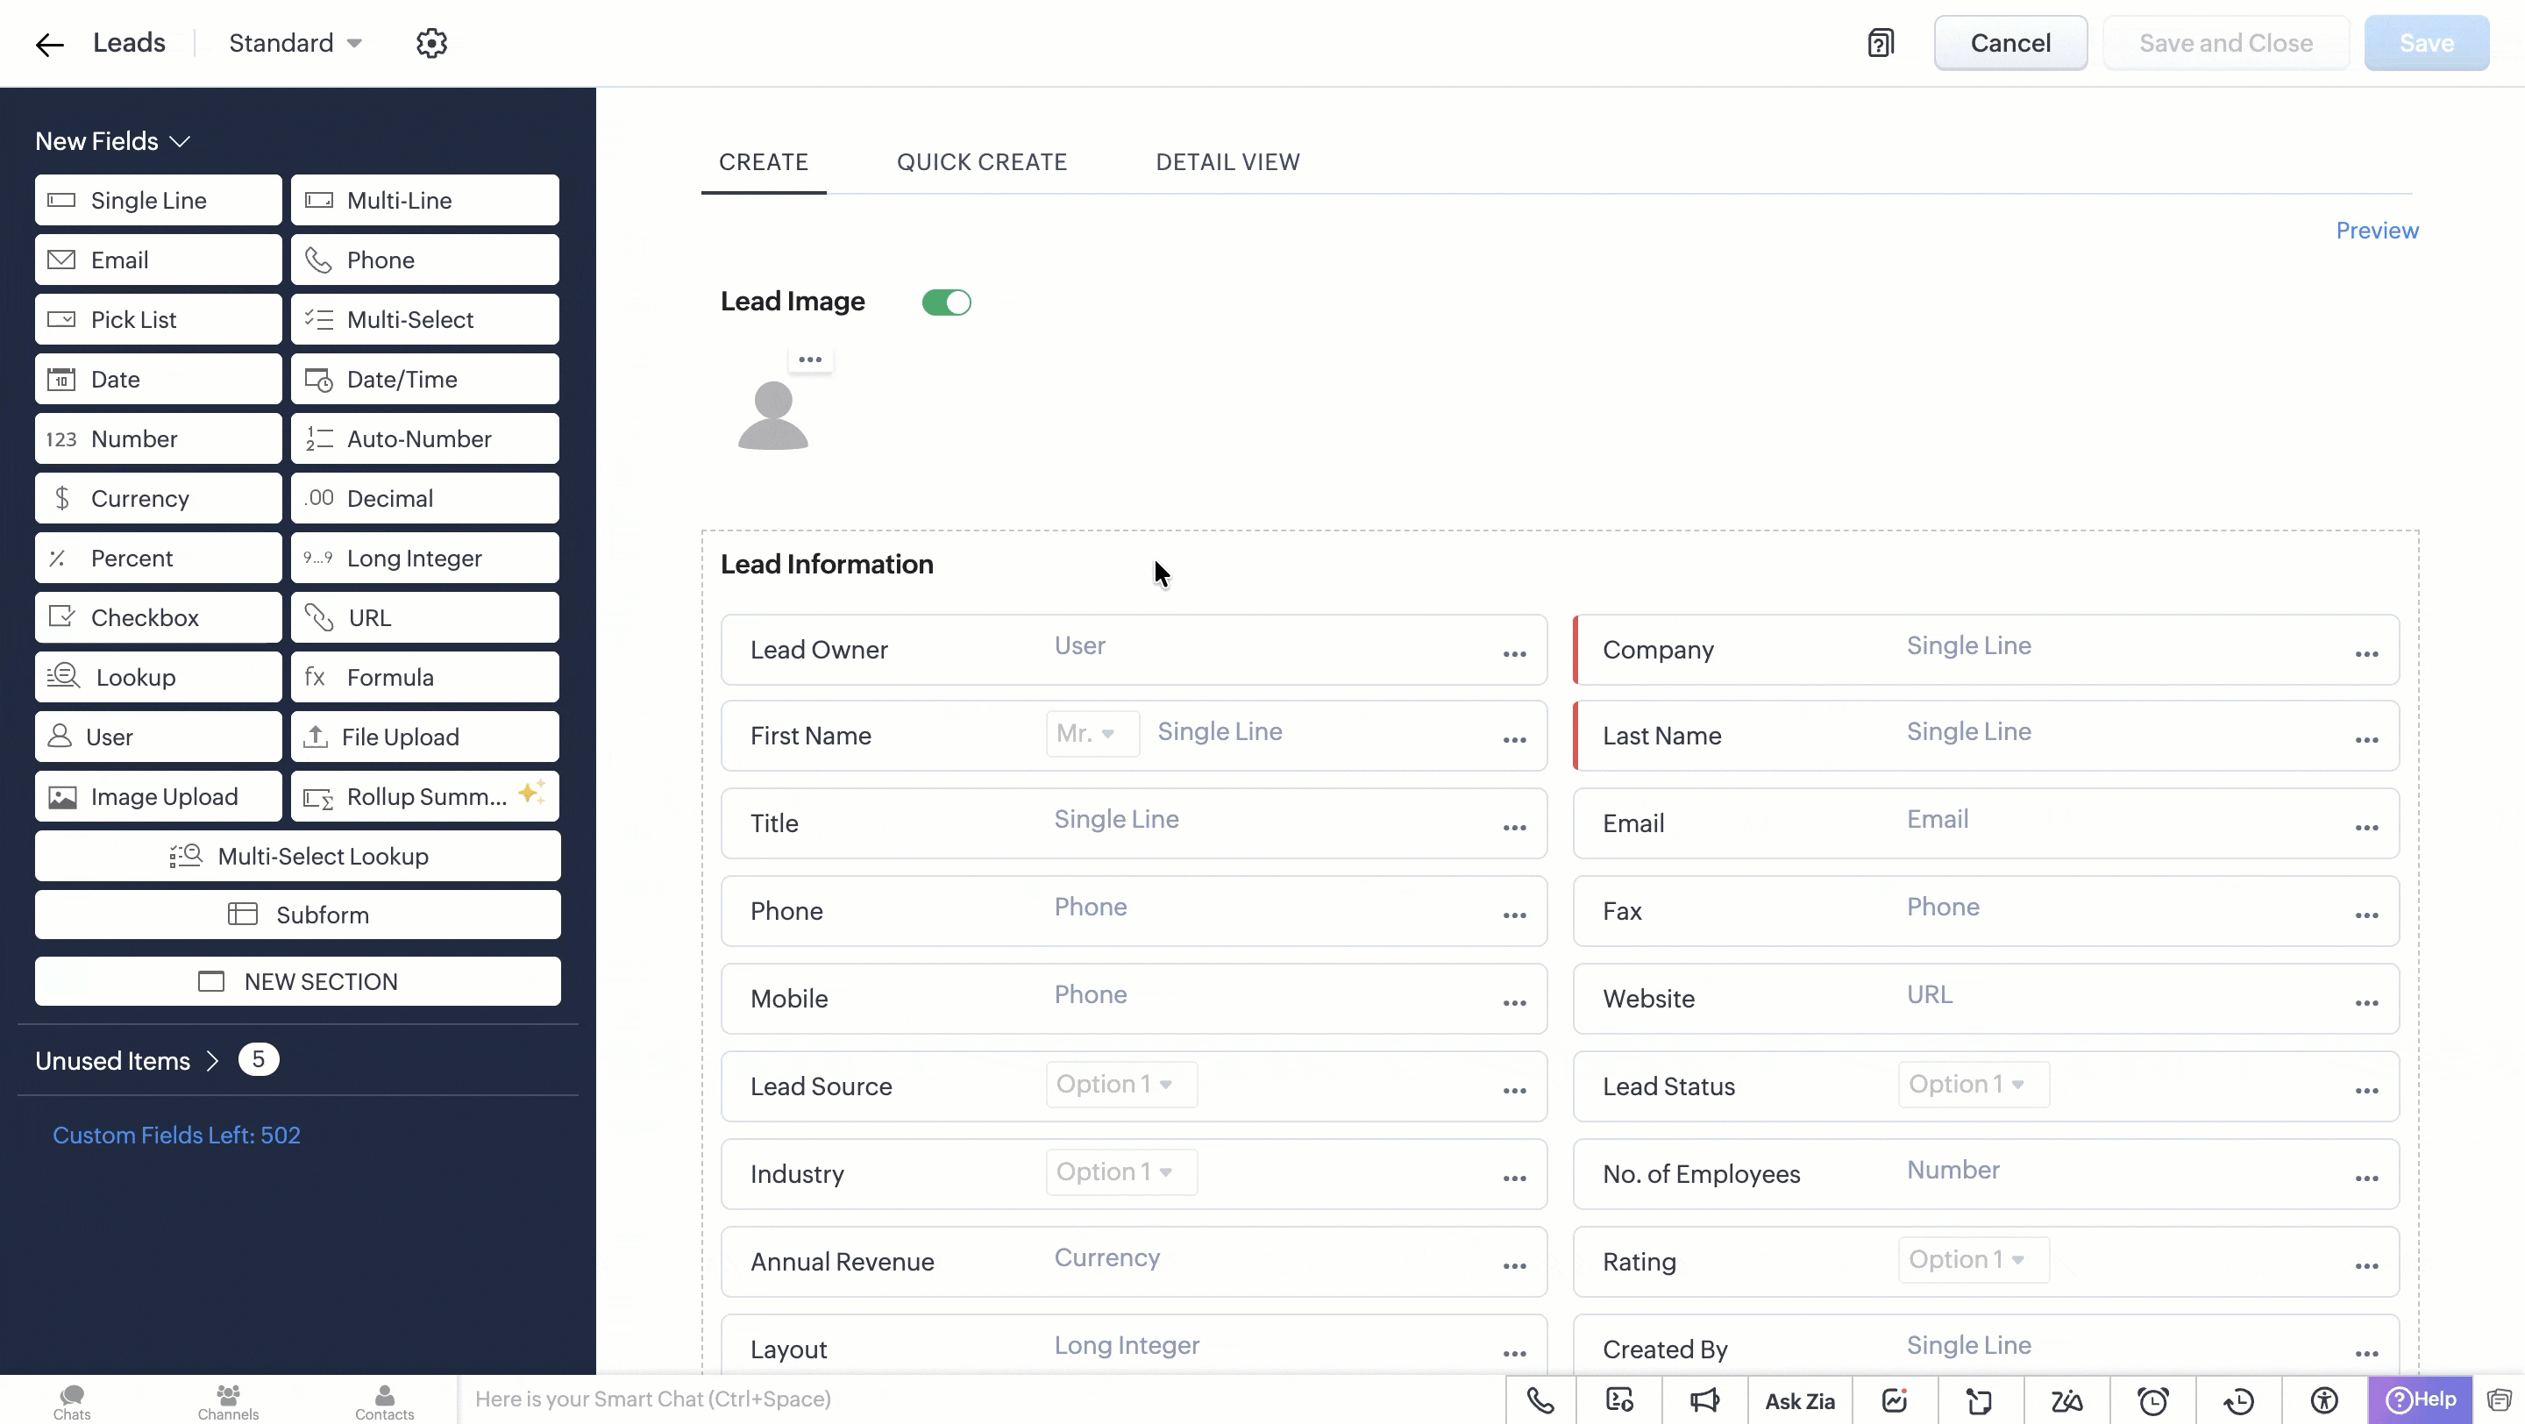Open Contacts in the bottom bar
Screen dimensions: 2525x1424
(x=384, y=1401)
